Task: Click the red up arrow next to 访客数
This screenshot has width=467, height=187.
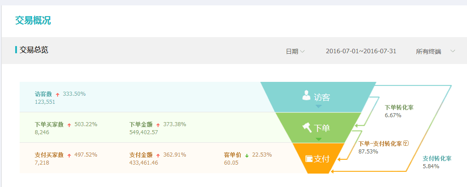Action: click(x=57, y=94)
